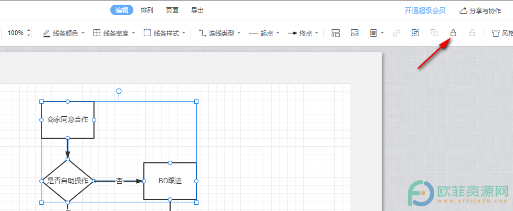The image size is (513, 211).
Task: Increase zoom with the up stepper arrow
Action: [x=29, y=30]
